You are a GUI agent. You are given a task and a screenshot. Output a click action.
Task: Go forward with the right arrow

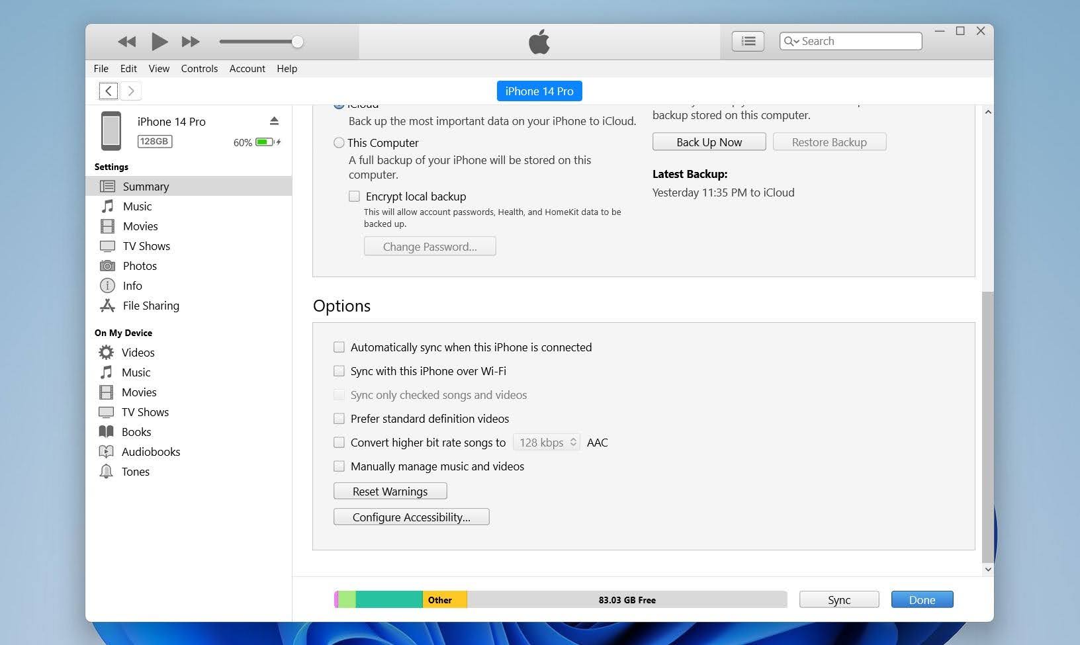131,91
